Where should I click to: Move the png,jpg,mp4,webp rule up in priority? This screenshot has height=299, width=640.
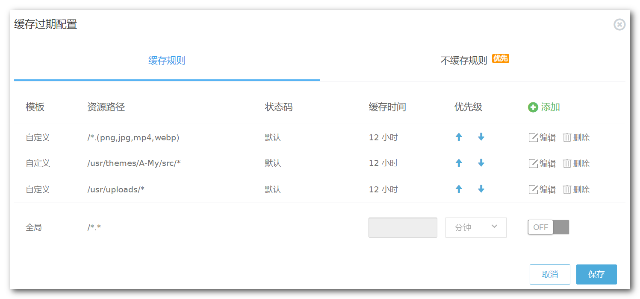459,137
